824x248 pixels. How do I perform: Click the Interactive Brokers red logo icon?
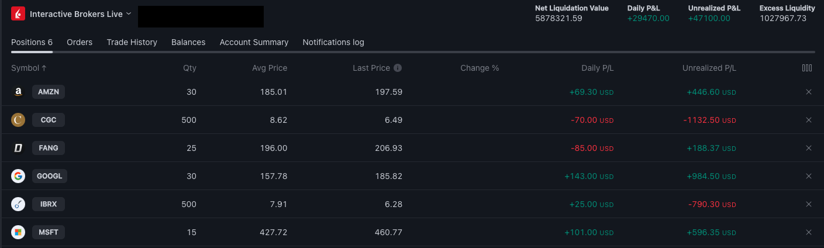point(18,13)
